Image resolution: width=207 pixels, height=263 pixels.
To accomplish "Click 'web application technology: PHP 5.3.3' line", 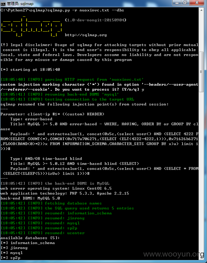I will tap(65, 193).
